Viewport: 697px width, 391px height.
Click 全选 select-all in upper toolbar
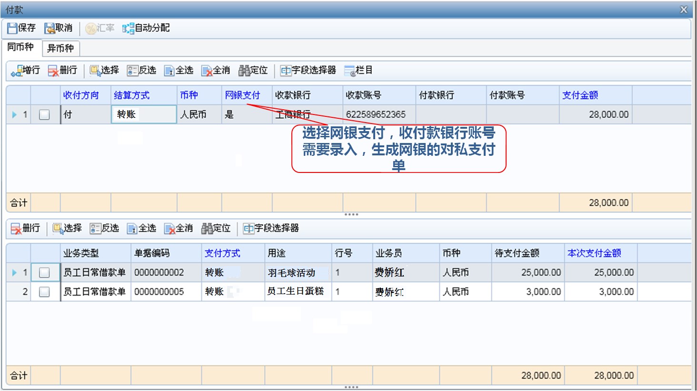[x=169, y=71]
